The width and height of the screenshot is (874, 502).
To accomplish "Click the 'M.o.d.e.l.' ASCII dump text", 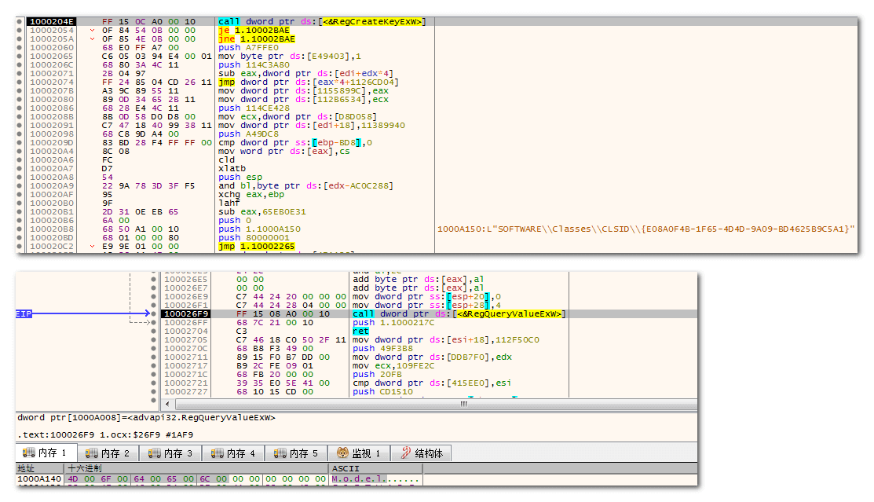I will pos(359,478).
